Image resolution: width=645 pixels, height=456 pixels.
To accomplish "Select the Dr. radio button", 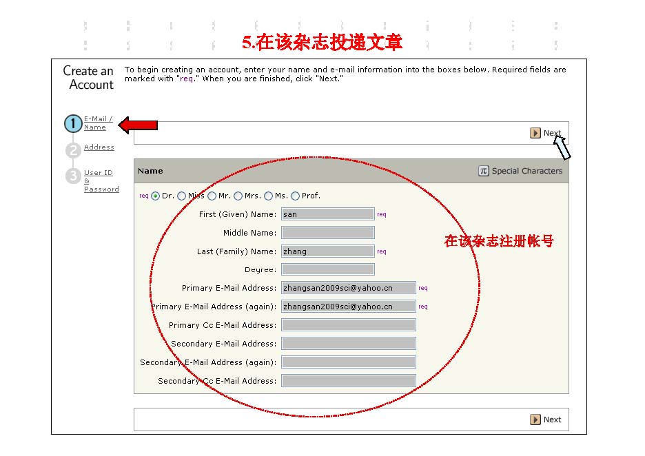I will click(156, 196).
